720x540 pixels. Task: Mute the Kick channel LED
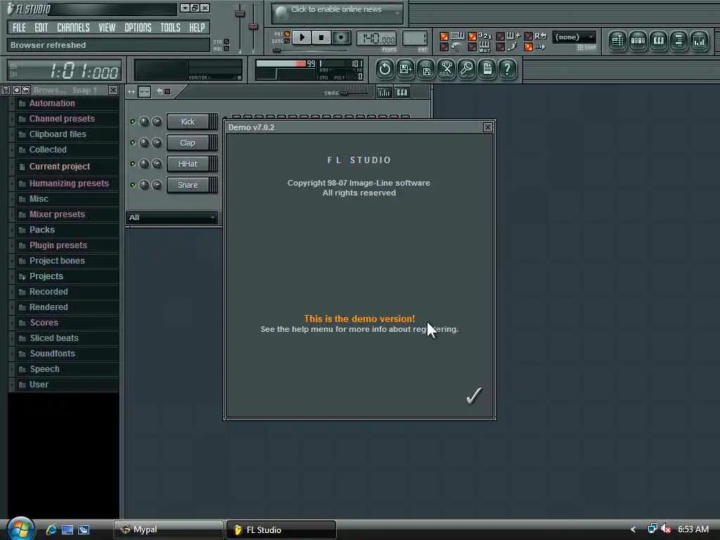(133, 122)
